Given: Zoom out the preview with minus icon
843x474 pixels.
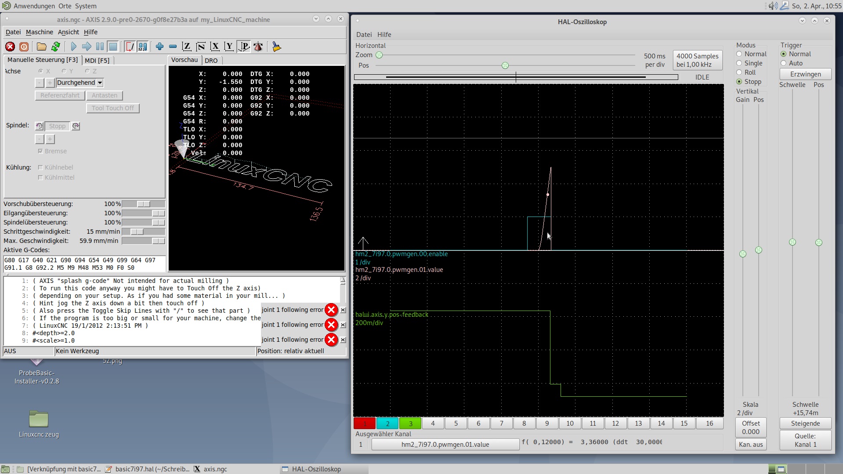Looking at the screenshot, I should (173, 47).
